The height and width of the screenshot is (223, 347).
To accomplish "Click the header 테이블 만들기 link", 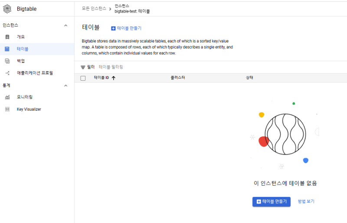I will tap(126, 28).
